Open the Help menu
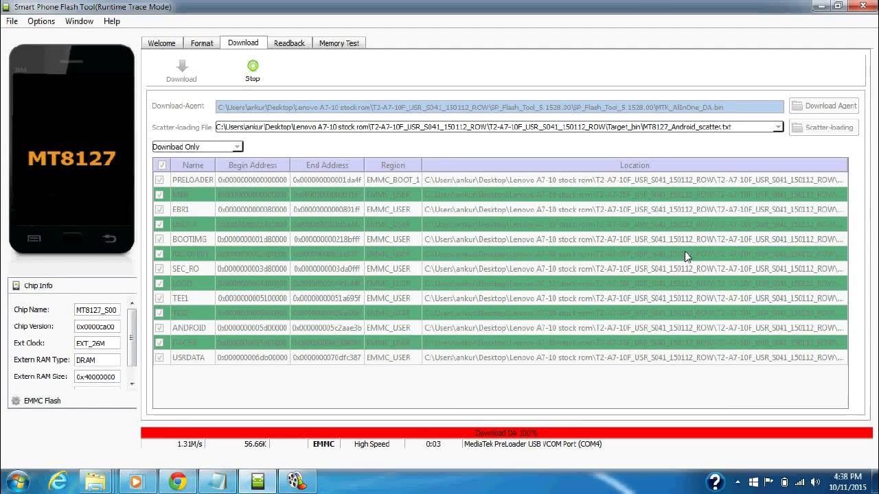This screenshot has height=494, width=879. [x=112, y=21]
